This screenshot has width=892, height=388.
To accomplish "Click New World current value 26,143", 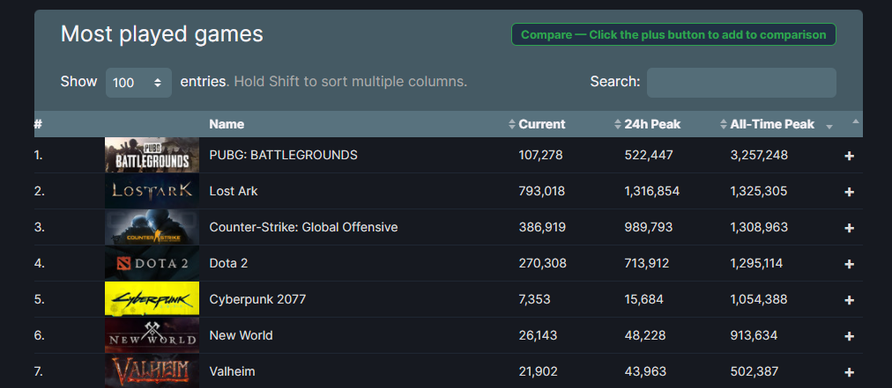I will (x=538, y=335).
